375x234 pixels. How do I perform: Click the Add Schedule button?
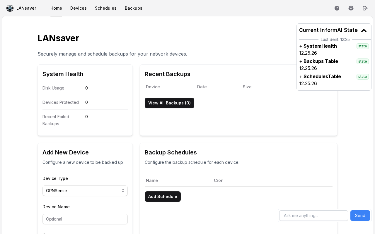(x=163, y=197)
